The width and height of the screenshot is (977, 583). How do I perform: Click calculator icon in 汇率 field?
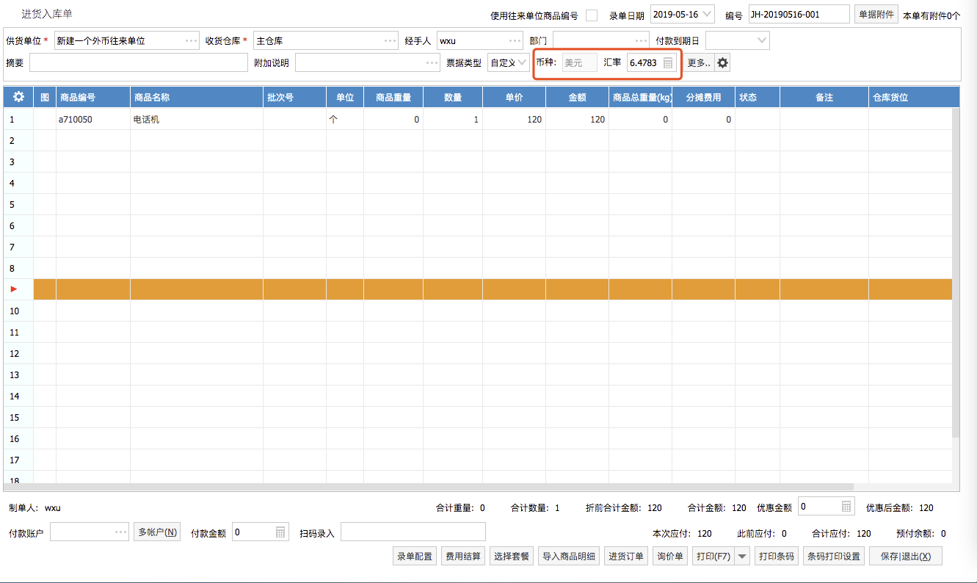pos(668,63)
